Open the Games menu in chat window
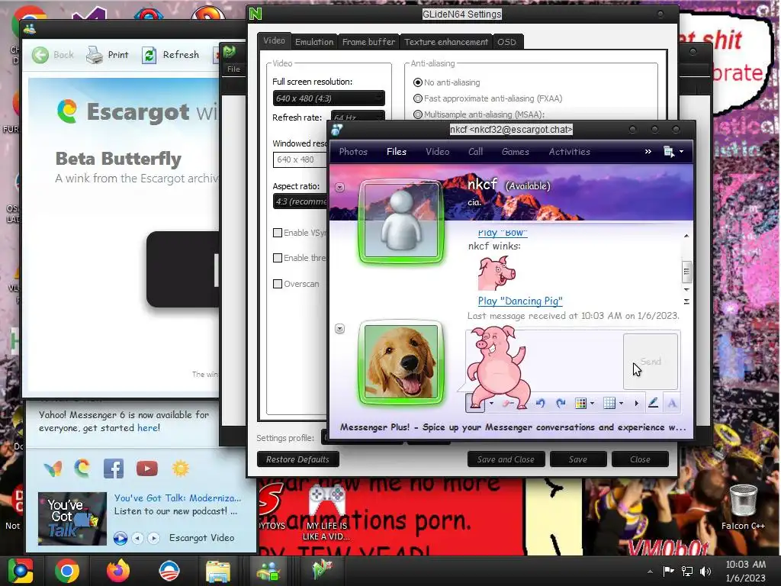781x586 pixels. pyautogui.click(x=515, y=152)
